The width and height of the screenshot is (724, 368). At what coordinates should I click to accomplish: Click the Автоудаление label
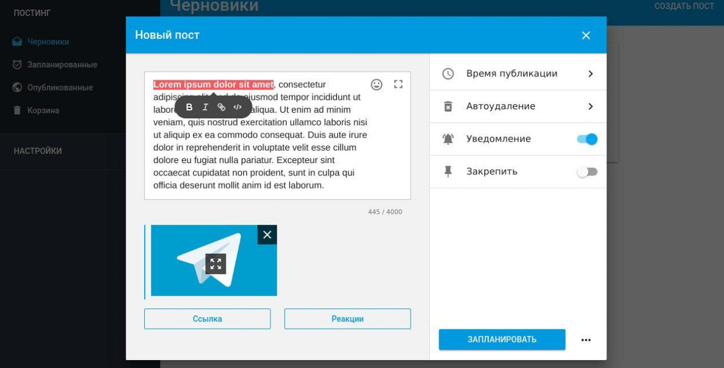point(501,106)
